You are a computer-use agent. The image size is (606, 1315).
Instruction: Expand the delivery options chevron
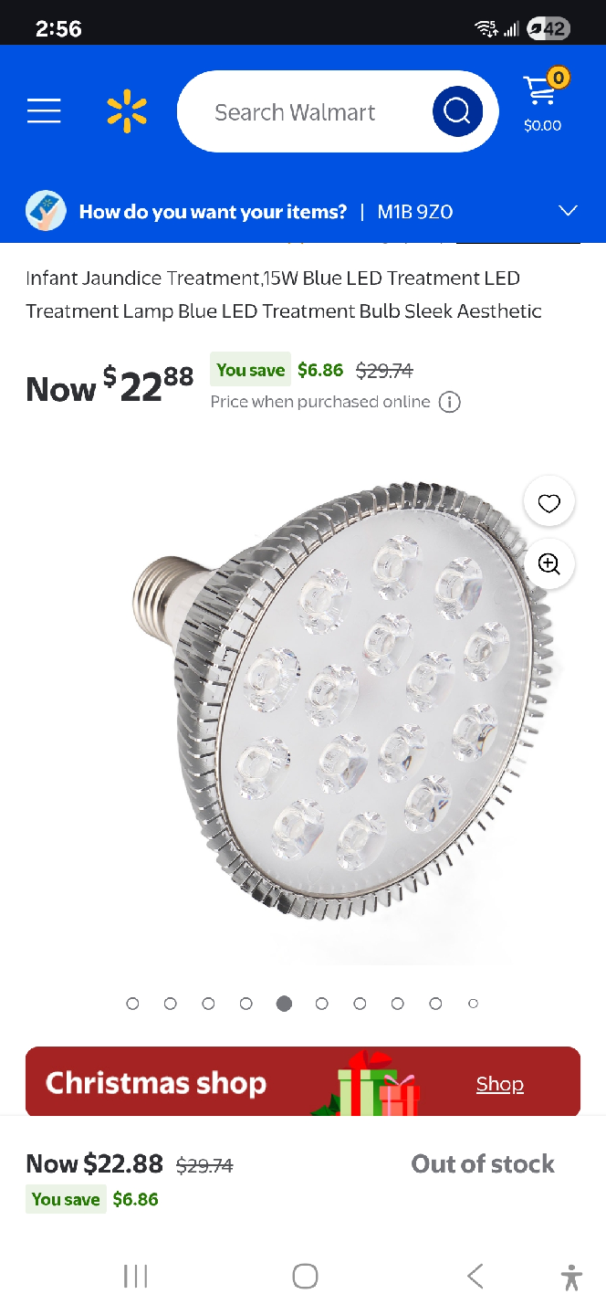(568, 211)
